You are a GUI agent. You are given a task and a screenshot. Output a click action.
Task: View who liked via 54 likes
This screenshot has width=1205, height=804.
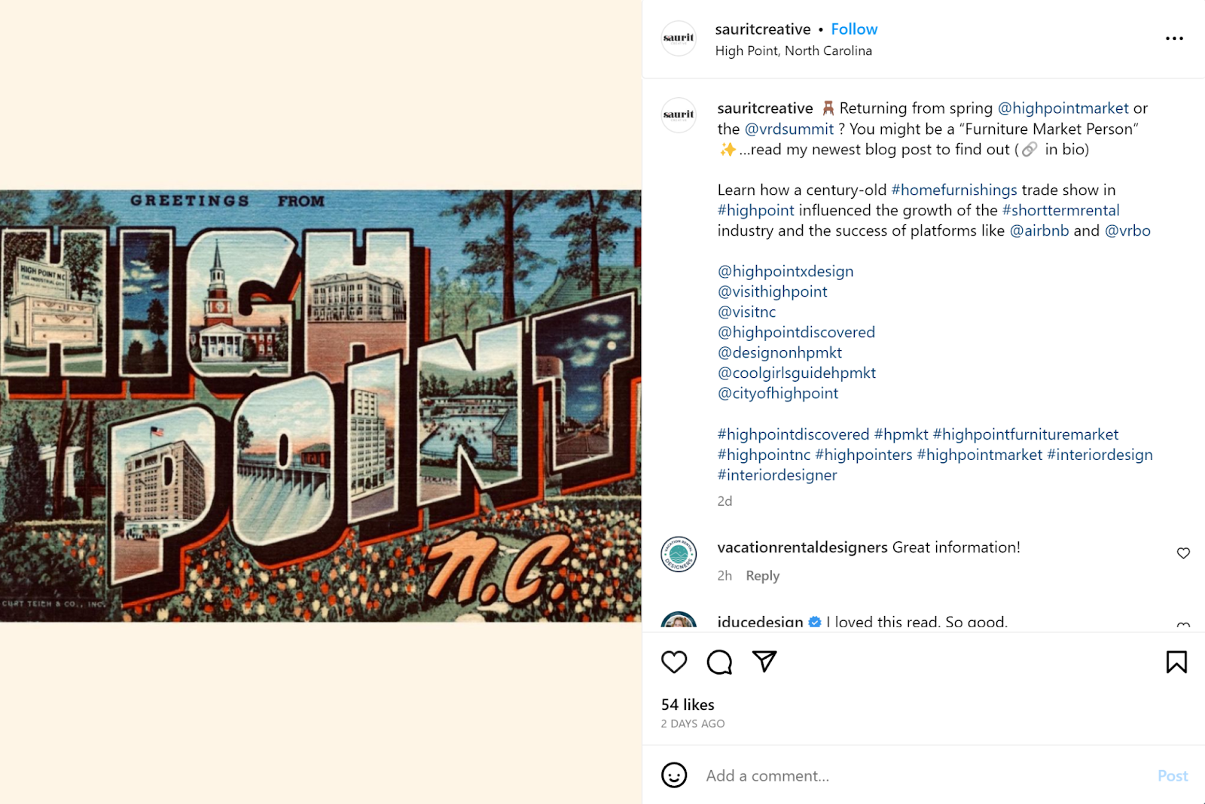click(x=688, y=705)
